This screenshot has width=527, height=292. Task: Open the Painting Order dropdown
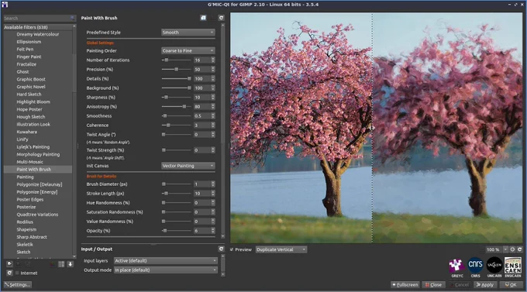[188, 51]
